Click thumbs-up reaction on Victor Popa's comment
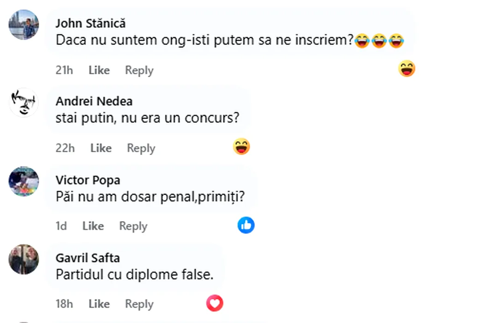Screen dimensions: 479x323 (x=246, y=225)
